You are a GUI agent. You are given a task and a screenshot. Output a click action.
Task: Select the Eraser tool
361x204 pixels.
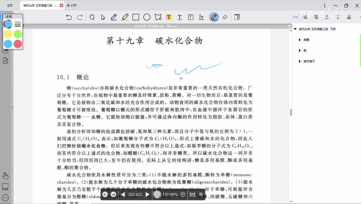point(225,17)
